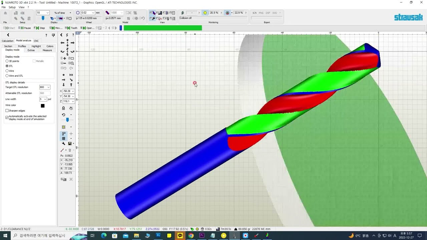
Task: Click the blue rotation slider handle
Action: click(67, 120)
